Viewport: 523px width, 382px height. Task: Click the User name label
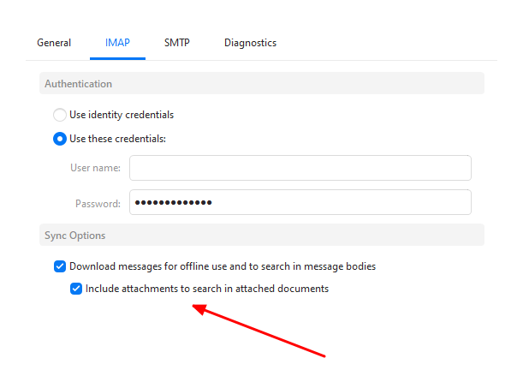click(95, 168)
